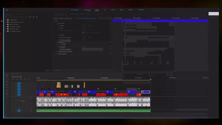Filter by YUV effects badge icon
The image size is (222, 125).
(x=37, y=17)
